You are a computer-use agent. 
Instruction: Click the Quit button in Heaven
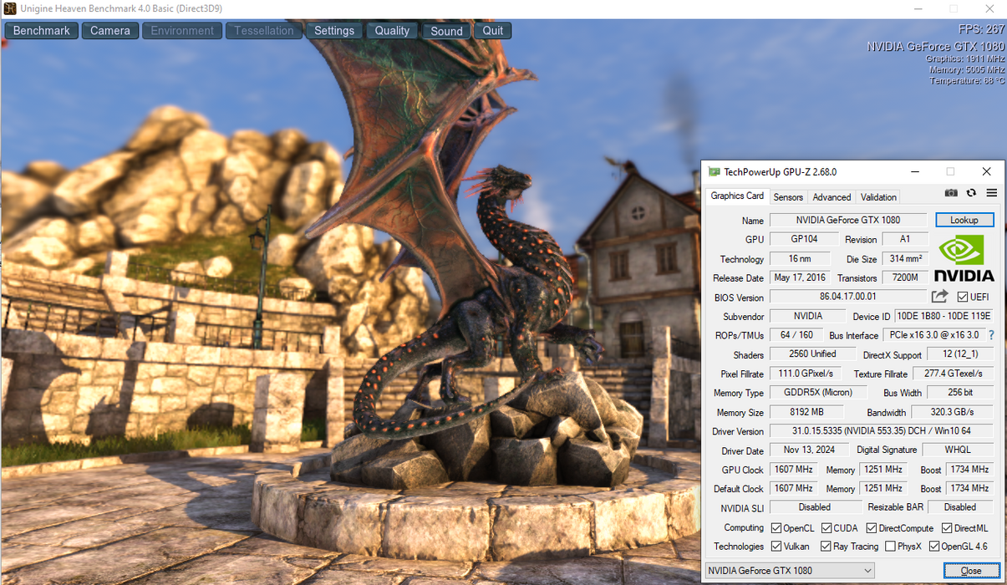click(x=493, y=31)
